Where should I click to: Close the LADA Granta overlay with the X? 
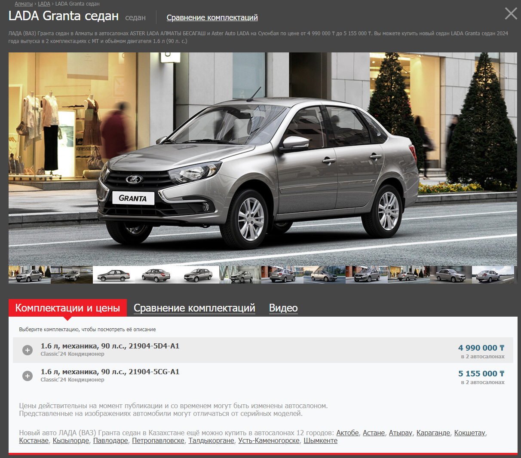click(x=511, y=13)
